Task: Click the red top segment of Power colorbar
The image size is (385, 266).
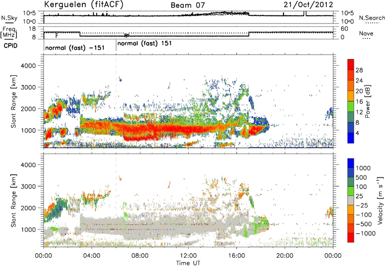Action: (x=351, y=64)
